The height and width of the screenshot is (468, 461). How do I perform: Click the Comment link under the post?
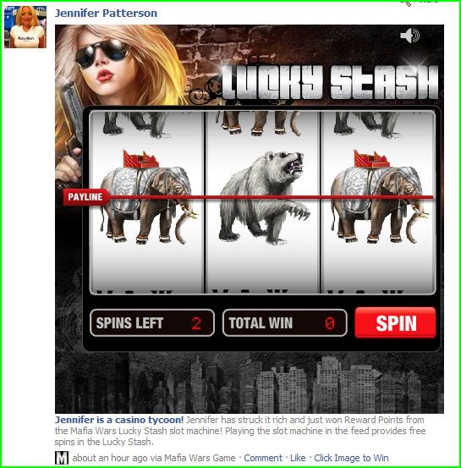click(x=263, y=458)
